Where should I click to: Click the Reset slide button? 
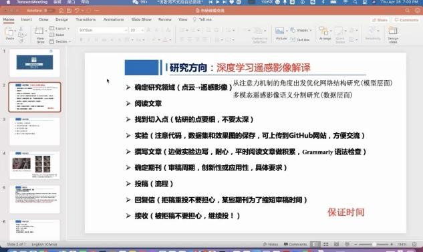(x=57, y=35)
